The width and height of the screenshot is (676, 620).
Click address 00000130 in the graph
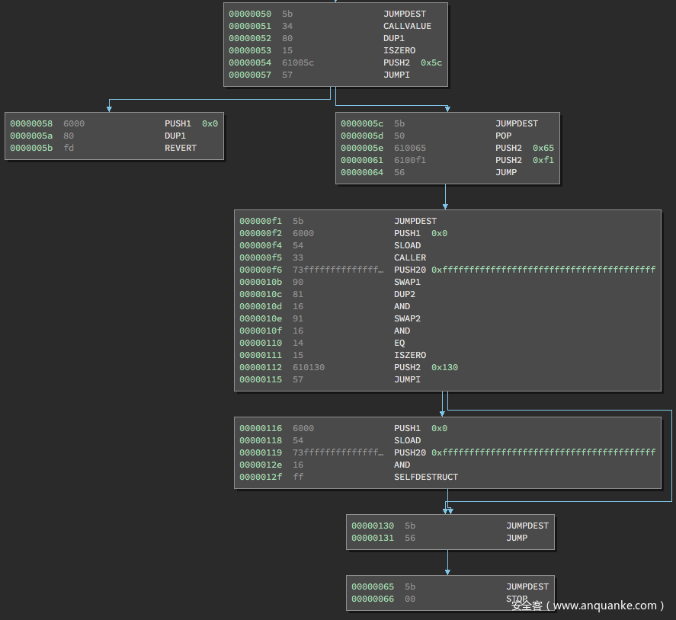[373, 526]
